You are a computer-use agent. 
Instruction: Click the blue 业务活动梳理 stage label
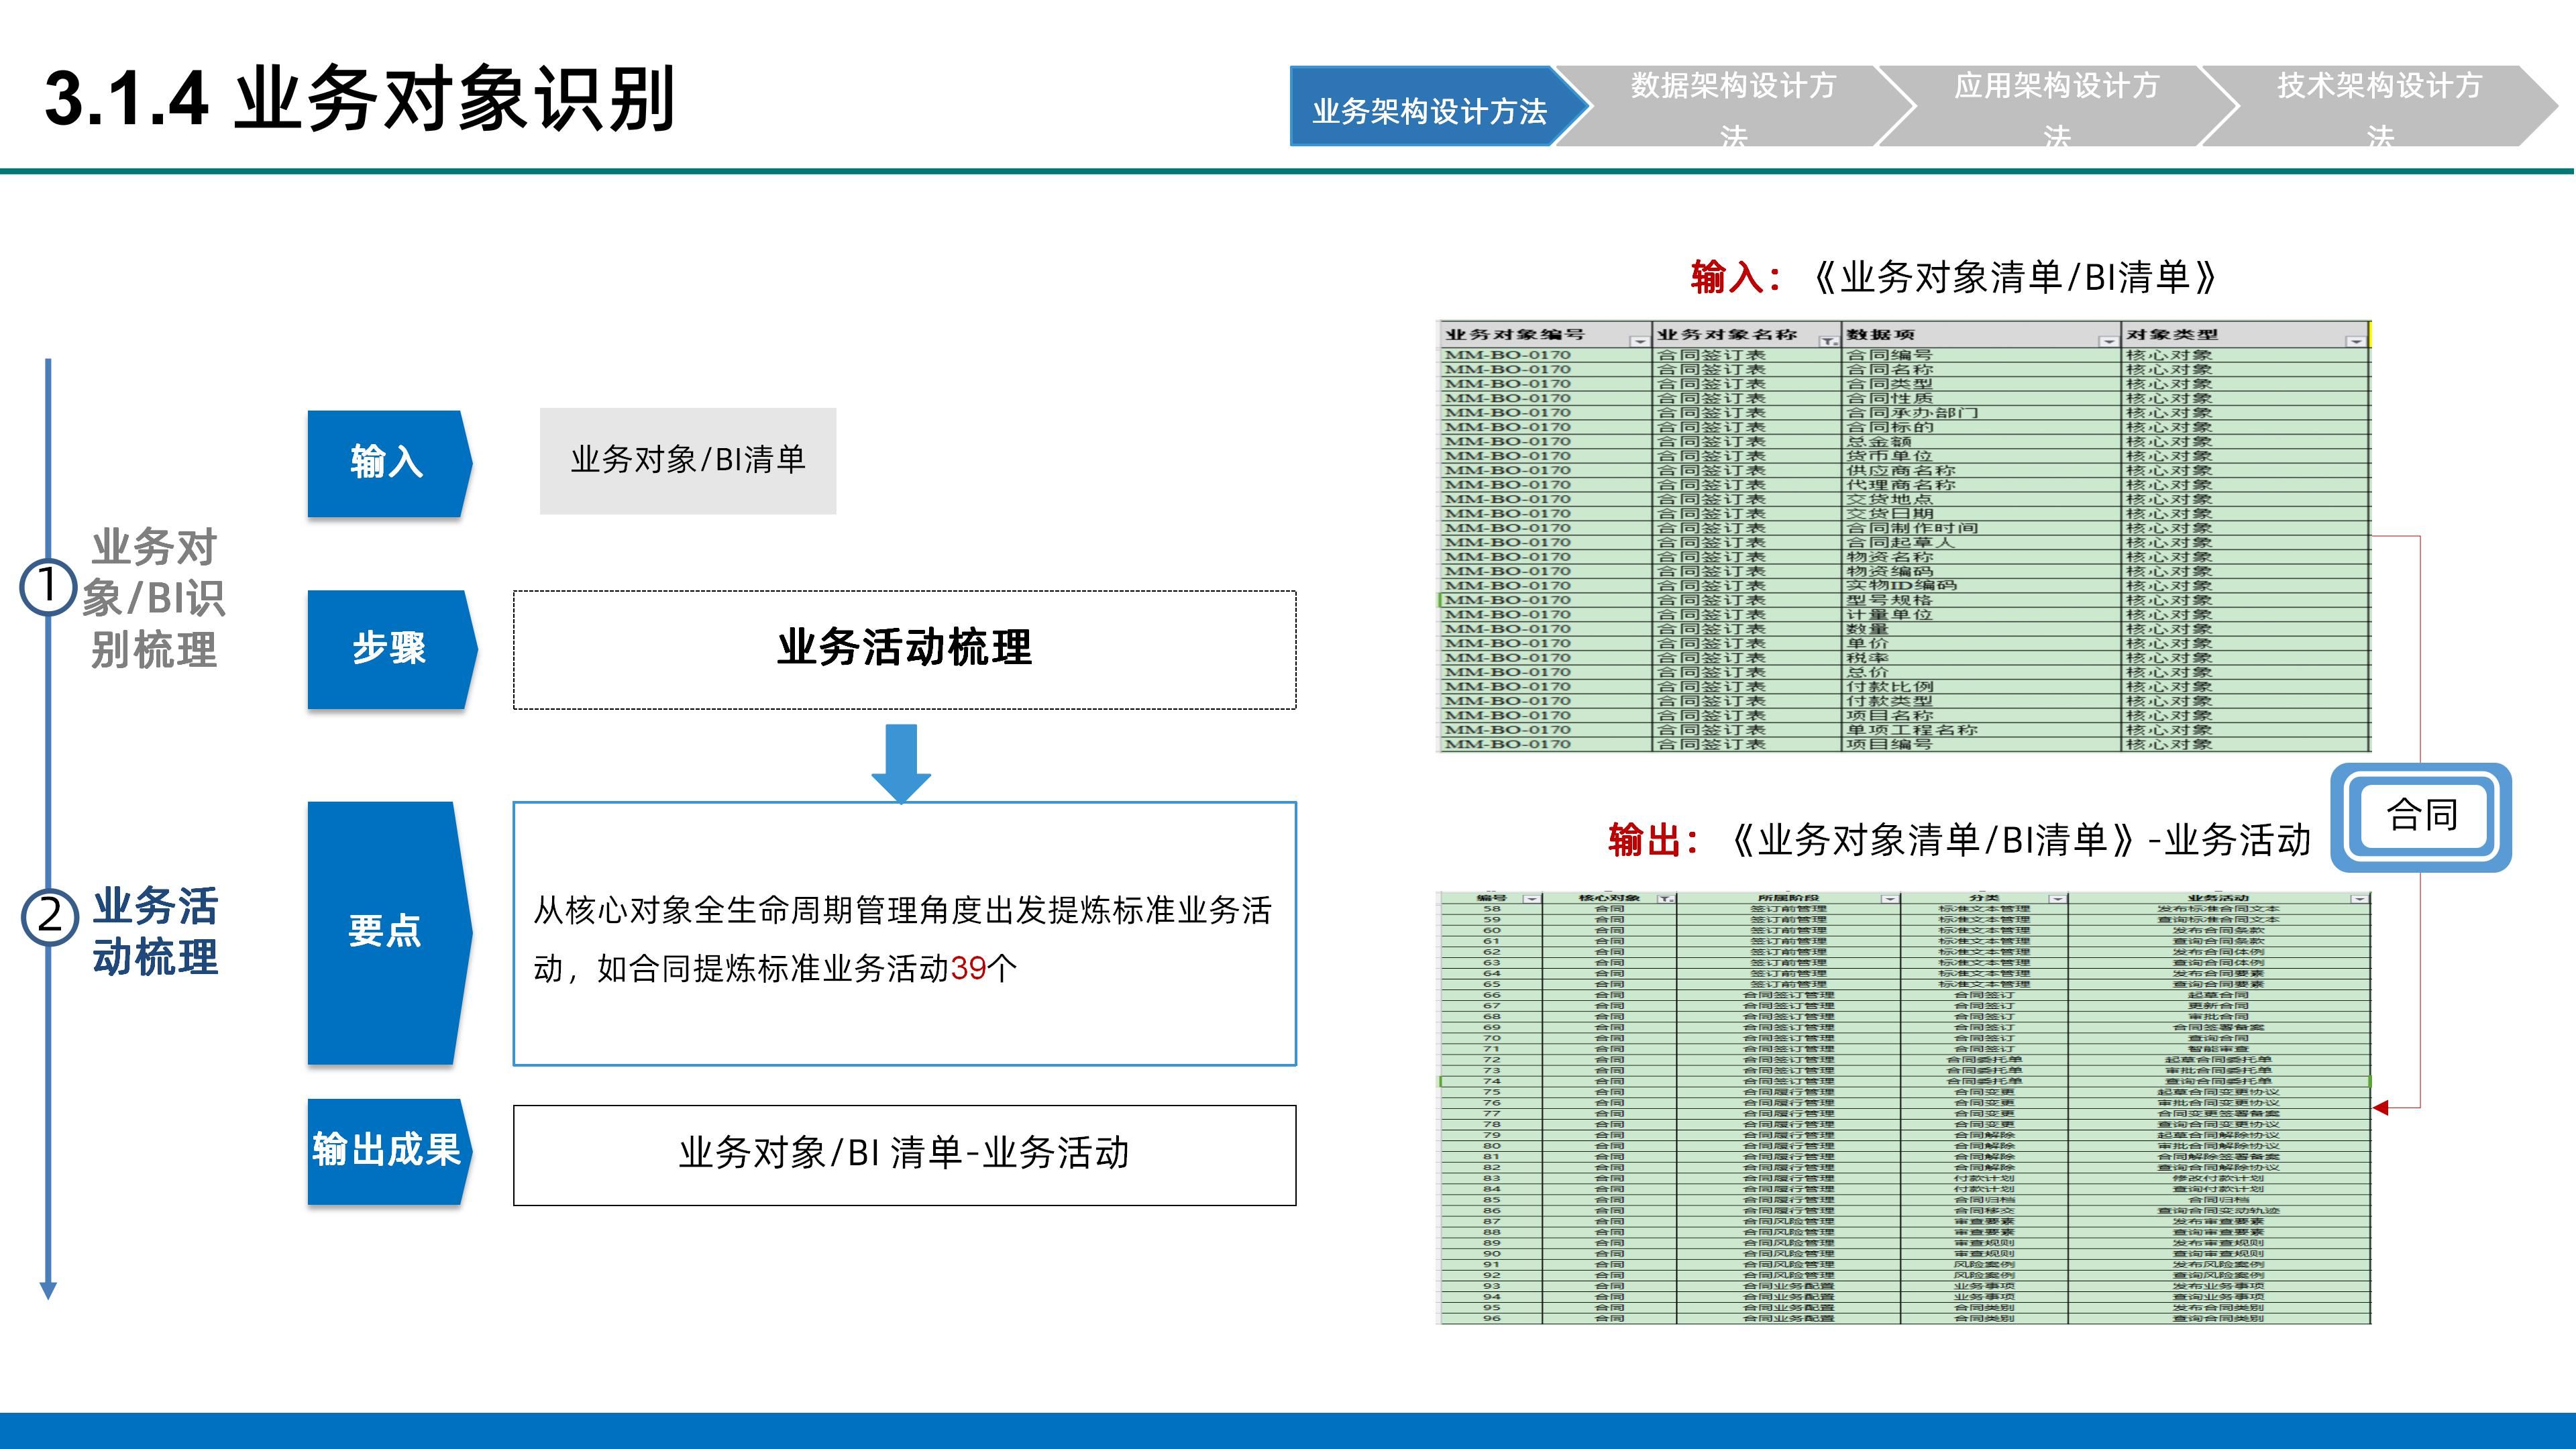click(x=155, y=931)
